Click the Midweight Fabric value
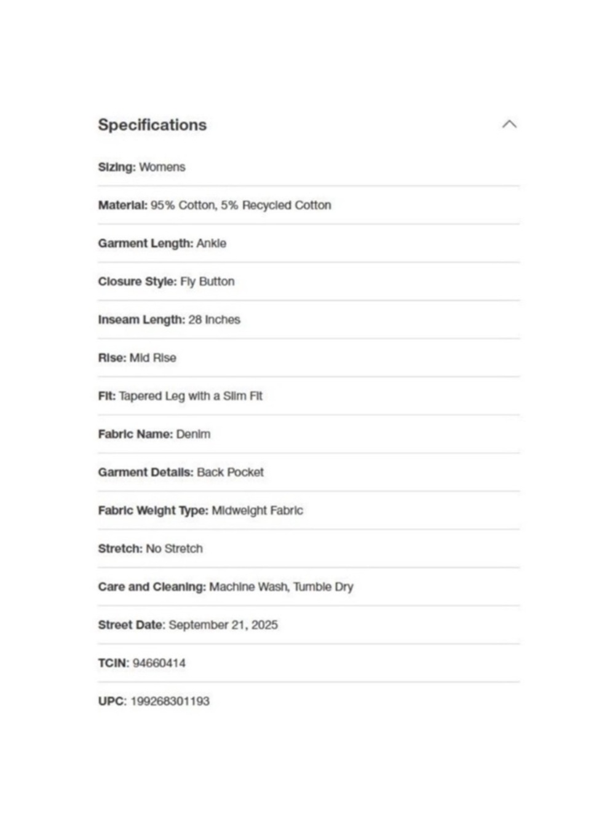The height and width of the screenshot is (819, 615). [257, 511]
